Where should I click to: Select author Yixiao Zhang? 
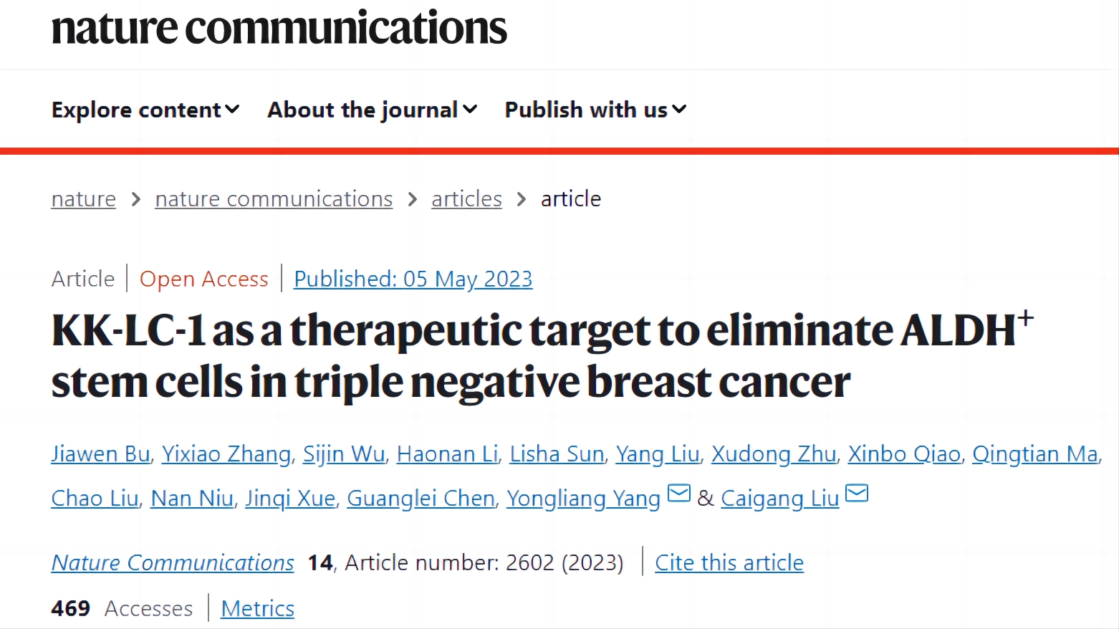point(226,454)
